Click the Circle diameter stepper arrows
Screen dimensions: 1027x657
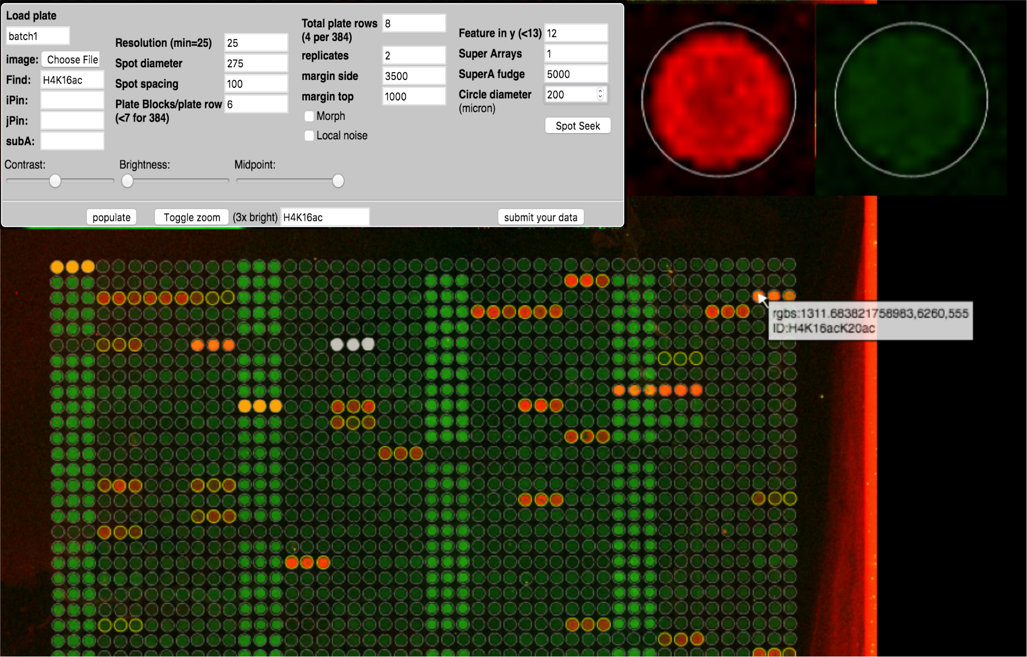(x=600, y=94)
